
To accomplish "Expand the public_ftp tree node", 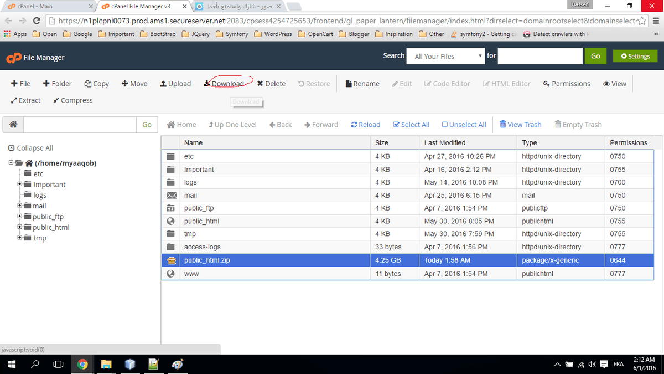I will pos(20,216).
